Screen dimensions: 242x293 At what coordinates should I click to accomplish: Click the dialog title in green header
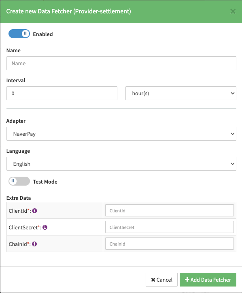(x=68, y=11)
